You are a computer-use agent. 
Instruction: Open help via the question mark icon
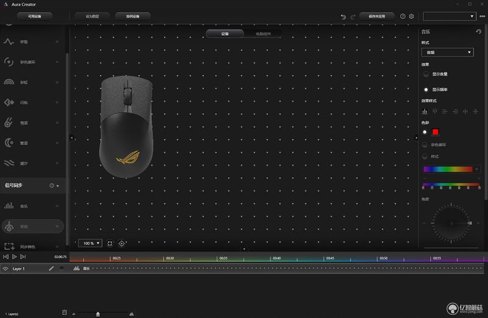point(403,16)
